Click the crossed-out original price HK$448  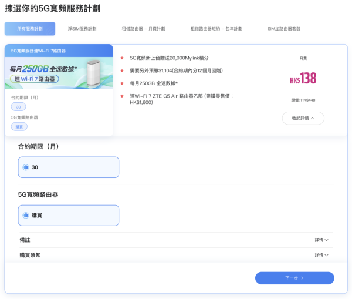click(x=303, y=100)
